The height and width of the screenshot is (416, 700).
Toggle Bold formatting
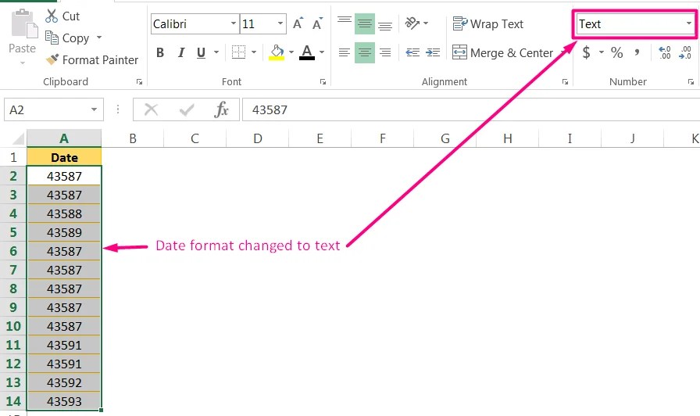[x=160, y=52]
